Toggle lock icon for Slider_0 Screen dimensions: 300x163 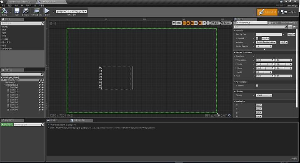[40, 82]
